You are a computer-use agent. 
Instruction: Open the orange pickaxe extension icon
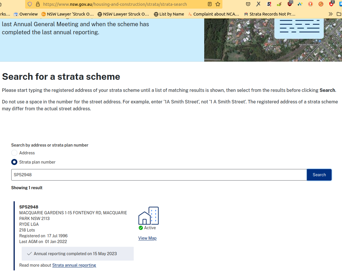click(321, 4)
